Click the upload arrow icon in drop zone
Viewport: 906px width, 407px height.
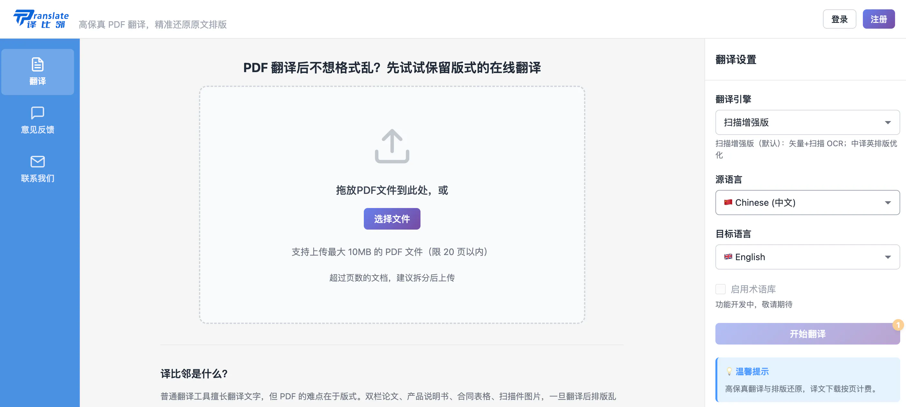tap(392, 146)
